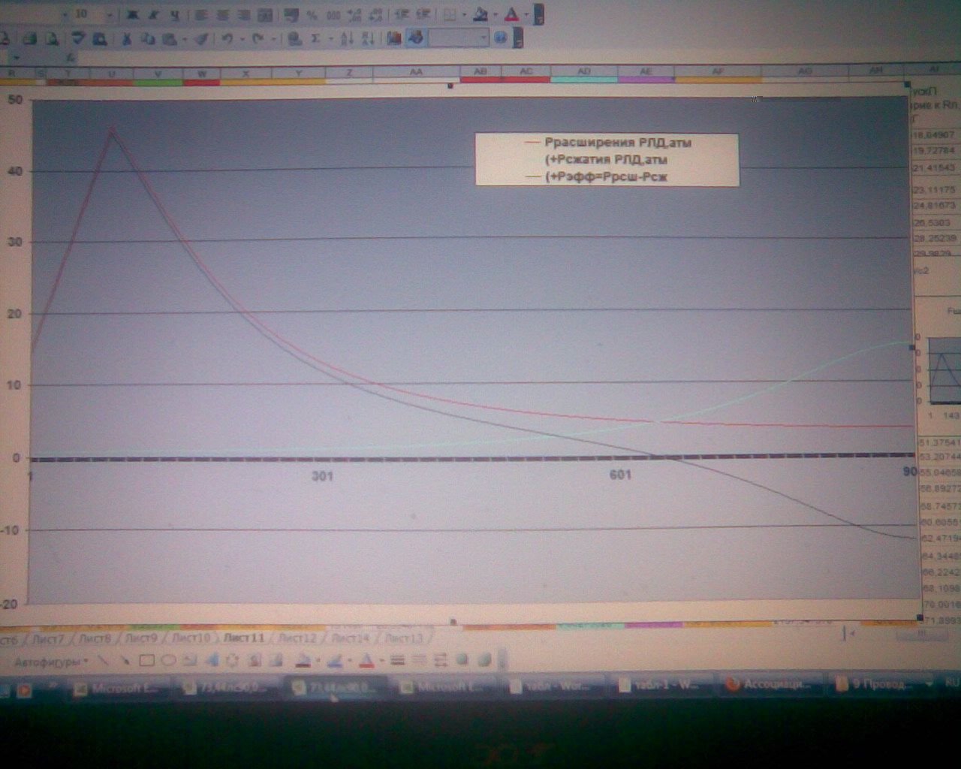Click the AutoSum sigma icon
Viewport: 961px width, 769px height.
pos(316,38)
